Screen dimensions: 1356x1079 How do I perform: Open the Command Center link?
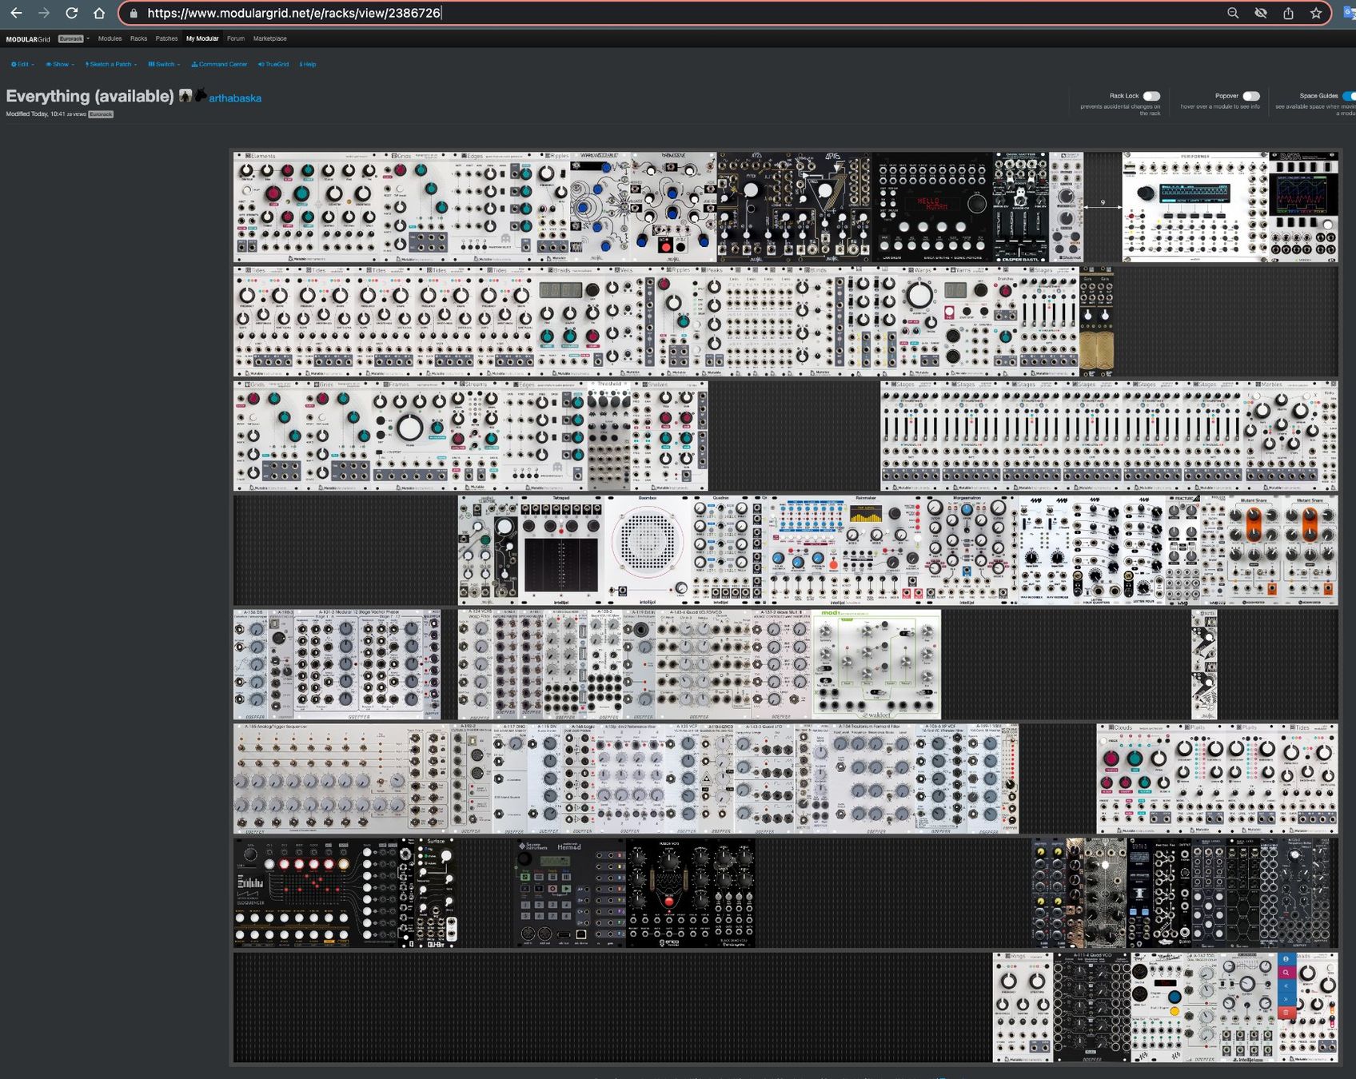[x=220, y=64]
